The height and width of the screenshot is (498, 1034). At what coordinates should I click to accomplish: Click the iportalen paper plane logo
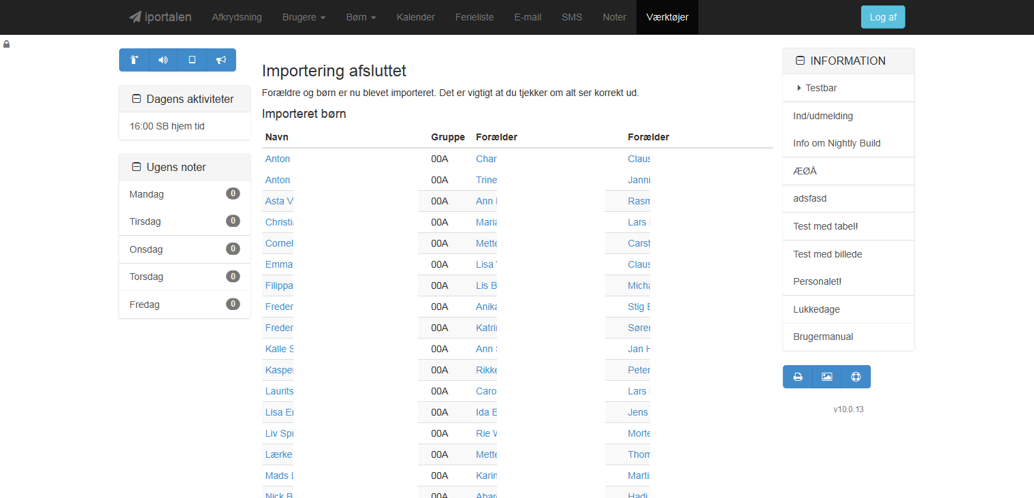(160, 17)
